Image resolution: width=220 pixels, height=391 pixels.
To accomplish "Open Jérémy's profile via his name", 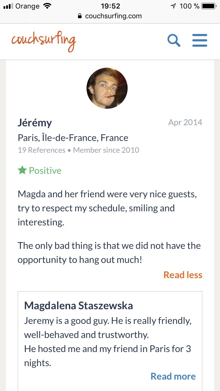I will click(x=35, y=123).
